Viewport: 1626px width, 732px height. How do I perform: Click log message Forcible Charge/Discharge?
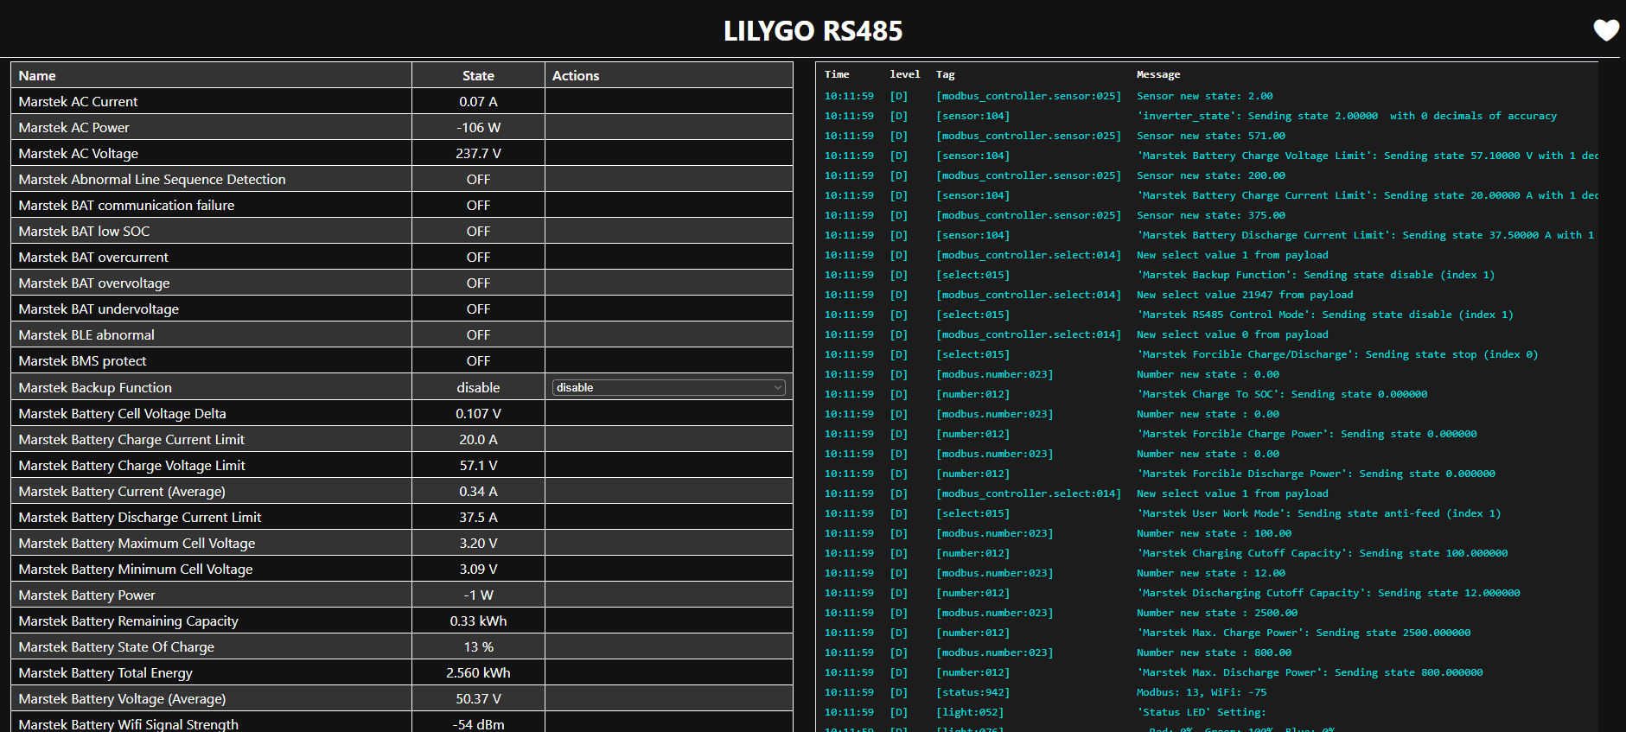point(1337,354)
